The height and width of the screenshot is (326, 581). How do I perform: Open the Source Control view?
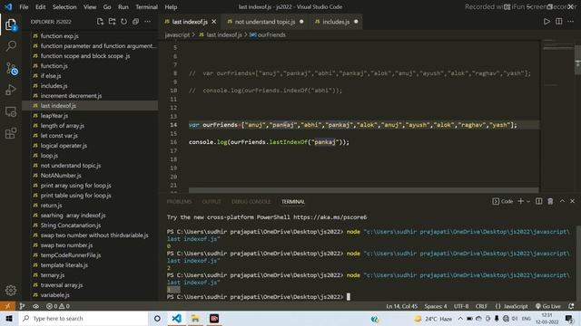point(11,69)
